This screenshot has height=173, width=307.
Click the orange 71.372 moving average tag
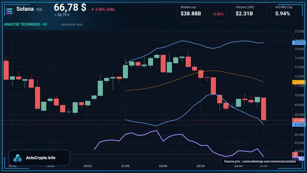299,82
